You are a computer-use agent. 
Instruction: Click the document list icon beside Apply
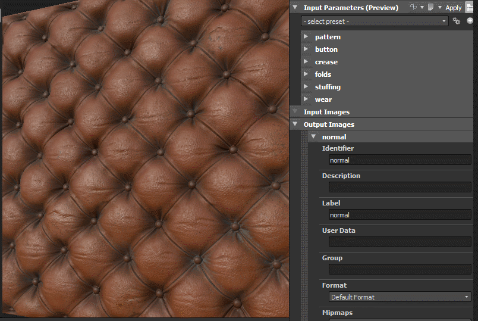point(470,8)
